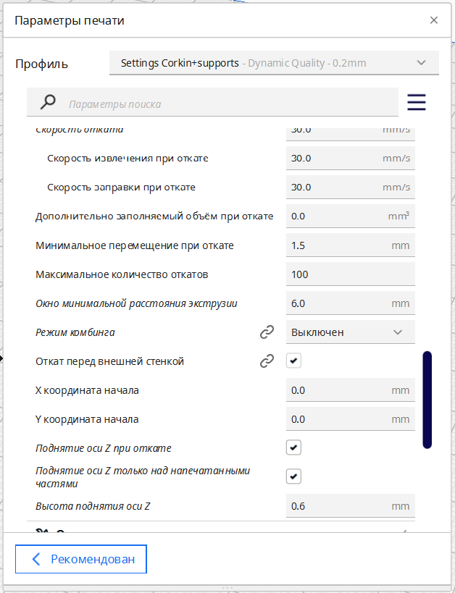The image size is (455, 593).
Task: Click the settings list scrollbar
Action: coord(427,400)
